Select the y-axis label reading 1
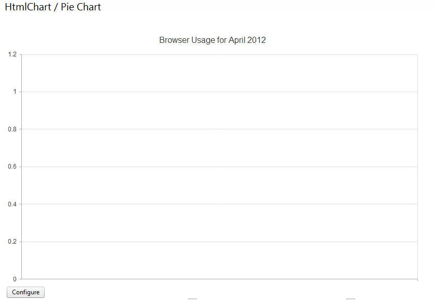 click(x=15, y=92)
